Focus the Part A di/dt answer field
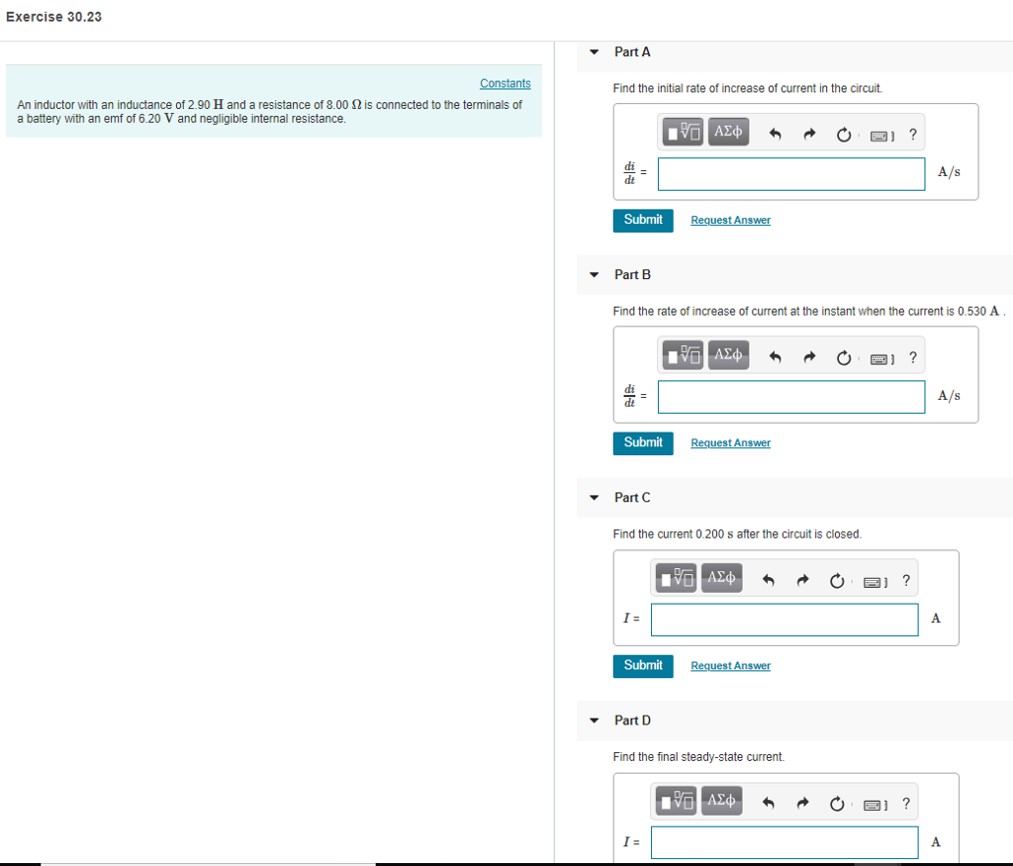 [x=791, y=174]
